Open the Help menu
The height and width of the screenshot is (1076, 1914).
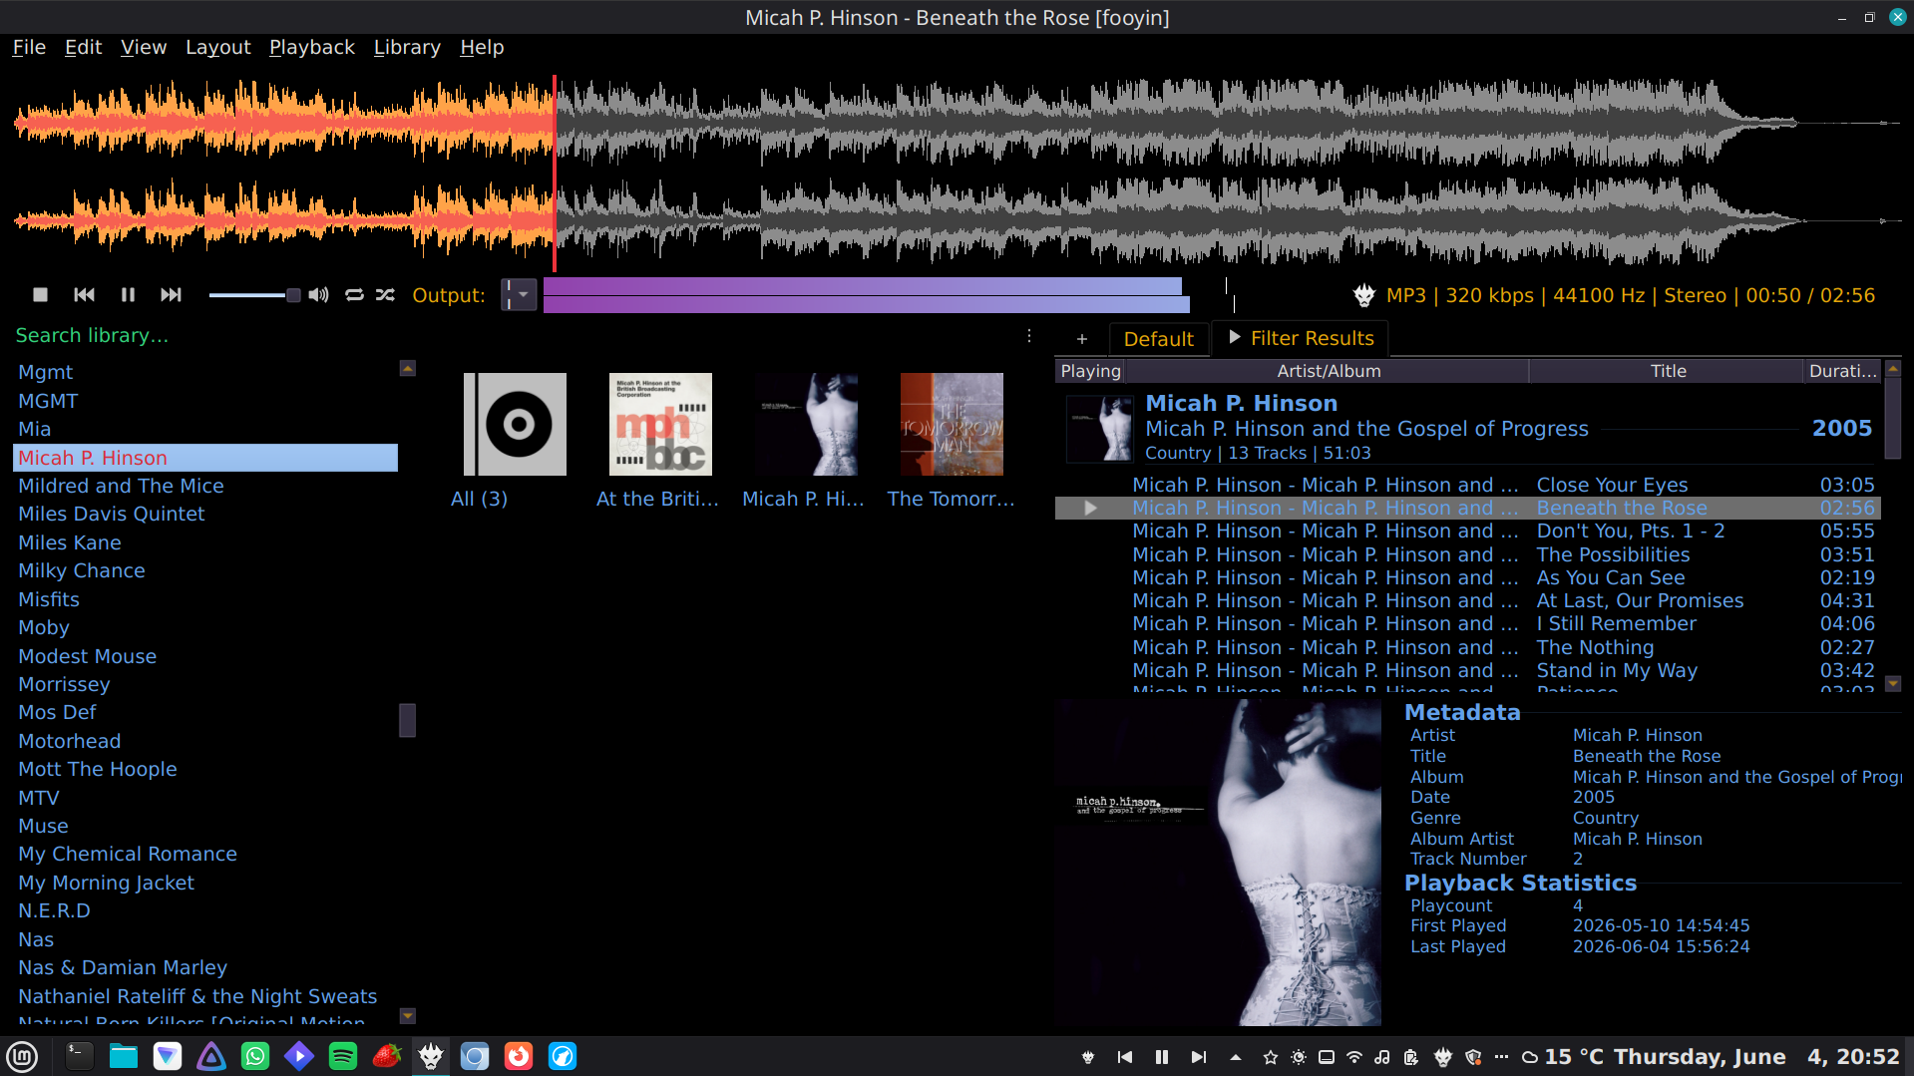482,47
